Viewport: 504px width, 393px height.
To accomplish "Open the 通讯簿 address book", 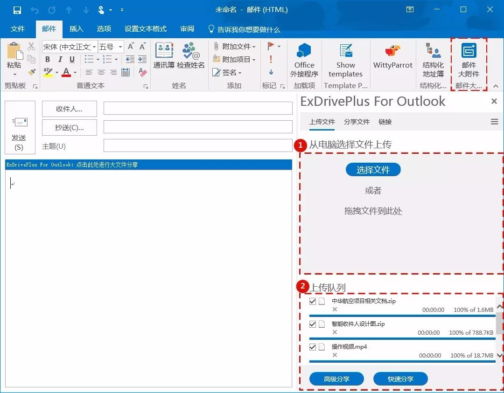I will pyautogui.click(x=164, y=55).
